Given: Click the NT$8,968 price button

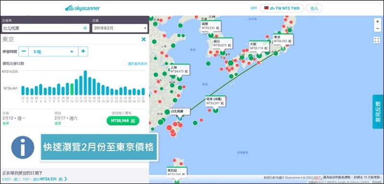Looking at the screenshot, I should 123,121.
